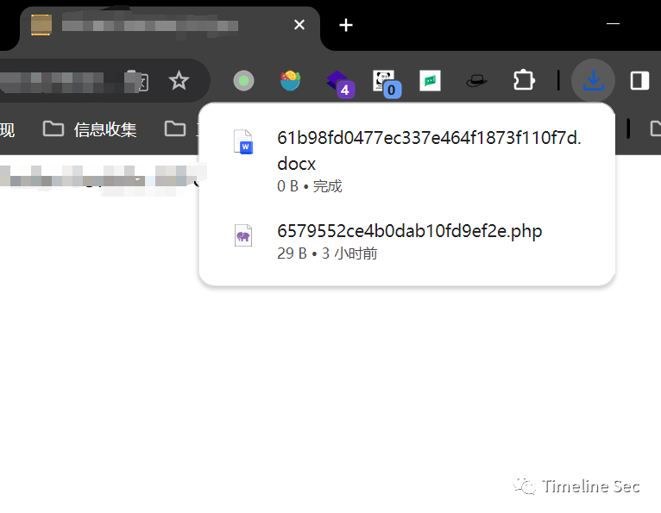The width and height of the screenshot is (661, 513).
Task: Open the 信息收集 bookmark folder
Action: [x=90, y=129]
